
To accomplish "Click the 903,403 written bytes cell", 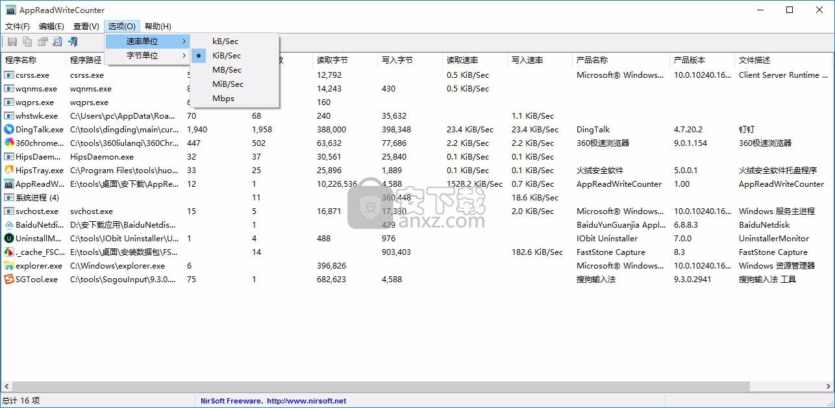I will click(x=396, y=252).
